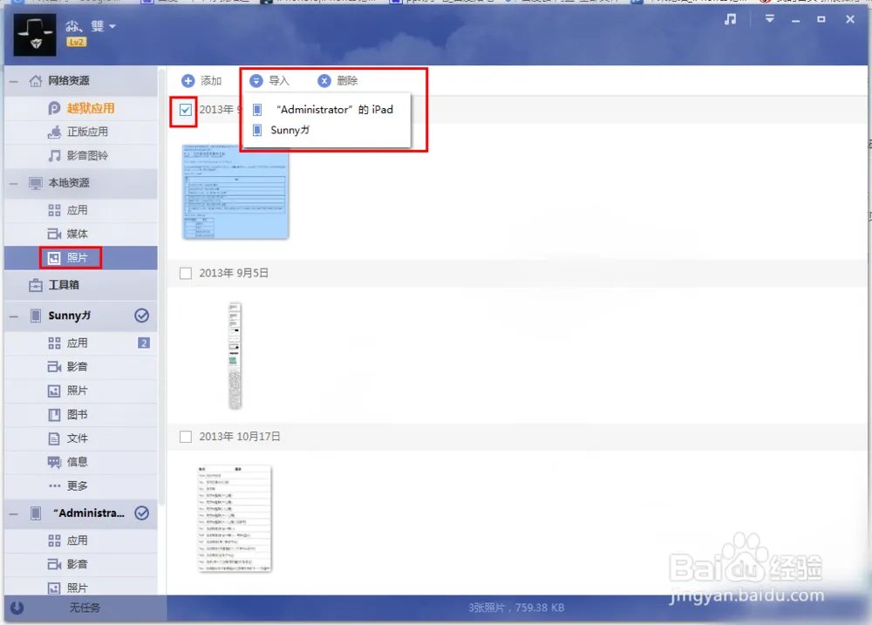This screenshot has height=625, width=872.
Task: Select 媒体 under local resources
Action: click(x=77, y=234)
